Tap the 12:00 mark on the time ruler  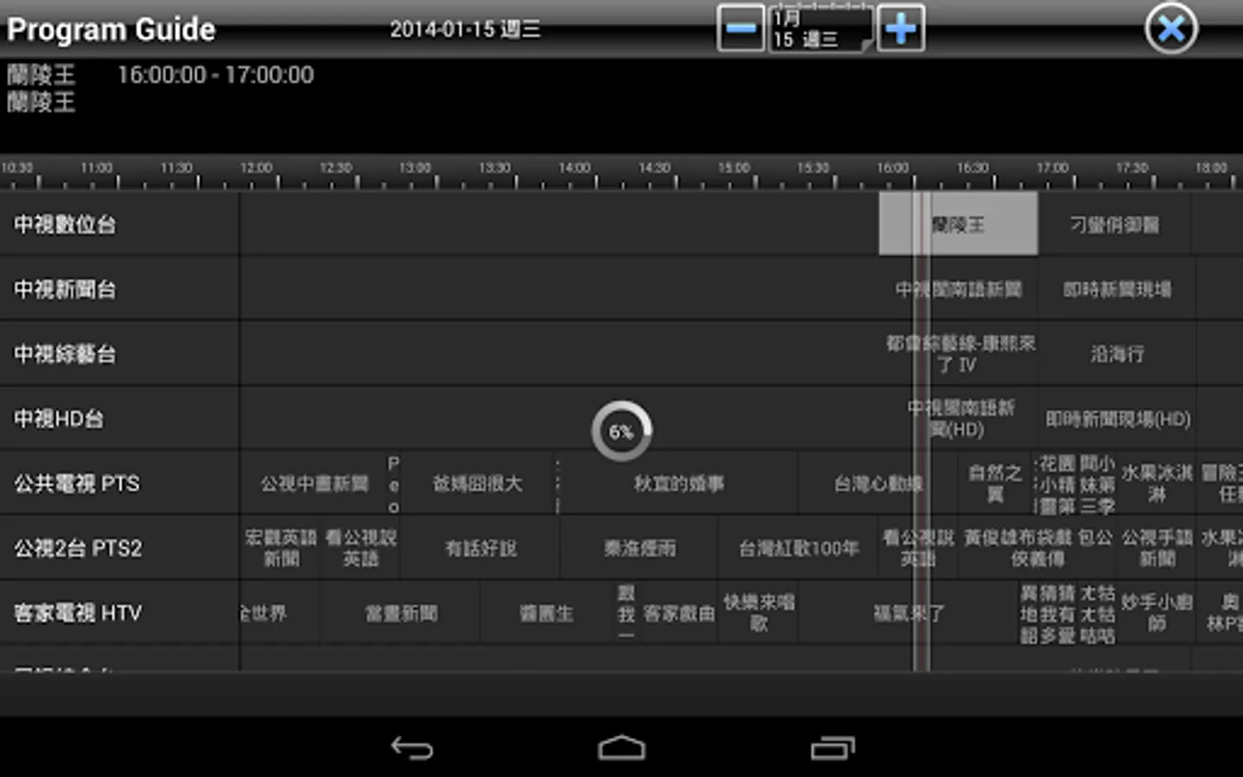tap(256, 167)
